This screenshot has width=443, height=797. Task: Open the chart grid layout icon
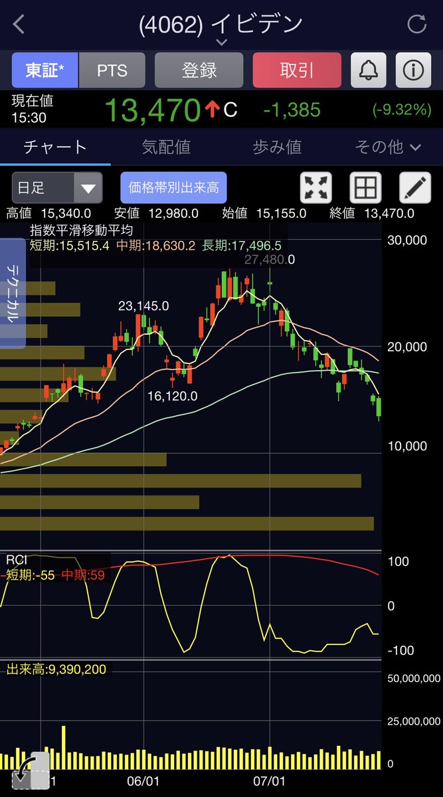click(x=365, y=188)
